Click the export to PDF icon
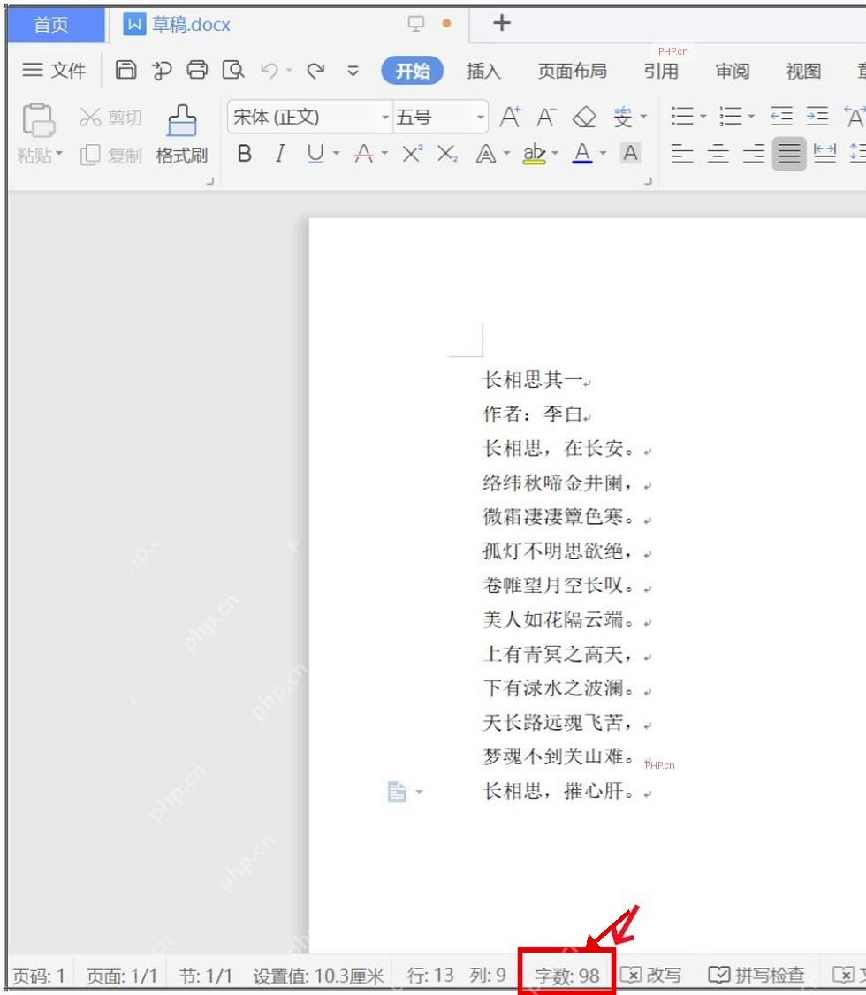 tap(162, 70)
